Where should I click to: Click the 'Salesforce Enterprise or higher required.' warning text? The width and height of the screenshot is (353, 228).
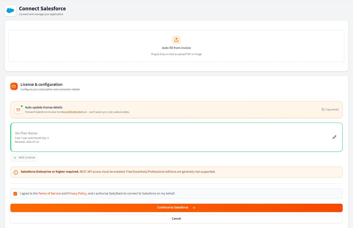click(50, 172)
